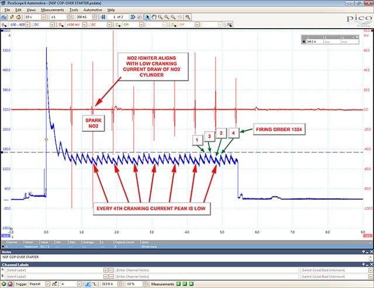
Task: Open channel A Good/Bad/Unknown dropdown
Action: coord(370,270)
